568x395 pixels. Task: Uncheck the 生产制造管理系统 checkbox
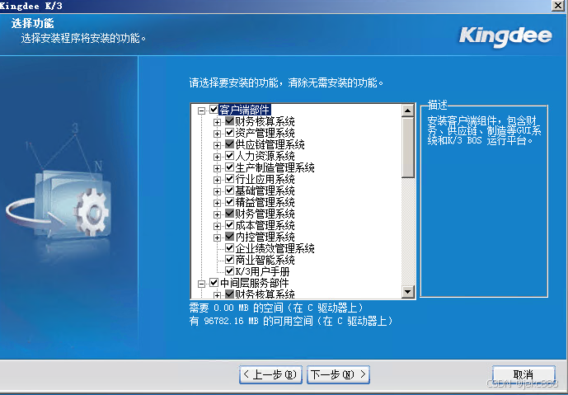[x=229, y=167]
